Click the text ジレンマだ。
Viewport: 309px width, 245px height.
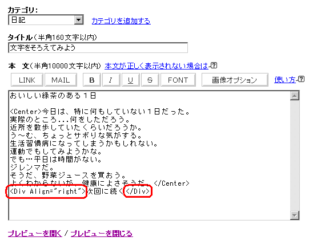(x=32, y=168)
